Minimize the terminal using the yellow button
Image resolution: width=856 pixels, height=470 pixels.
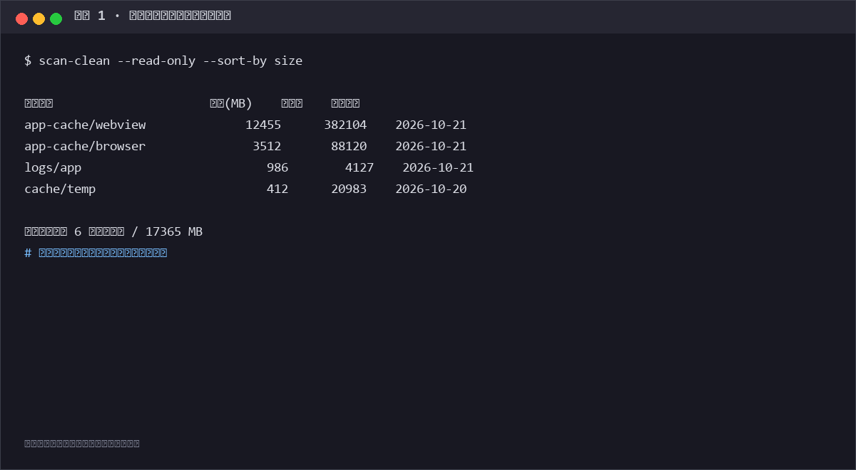pyautogui.click(x=39, y=19)
